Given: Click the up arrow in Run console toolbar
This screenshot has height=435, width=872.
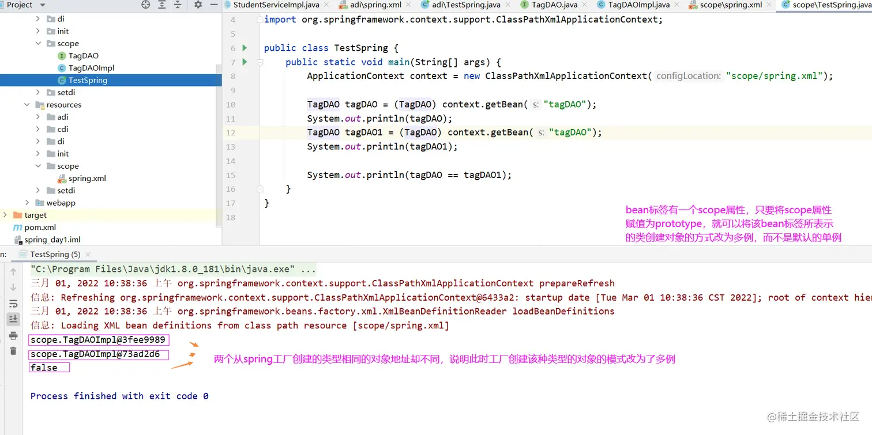Looking at the screenshot, I should click(13, 272).
